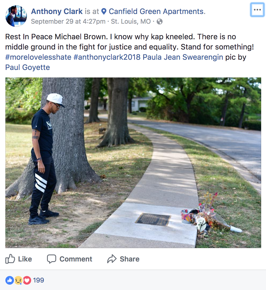Open Paula Jean Swearengin's tagged profile
The image size is (266, 290).
pos(183,57)
